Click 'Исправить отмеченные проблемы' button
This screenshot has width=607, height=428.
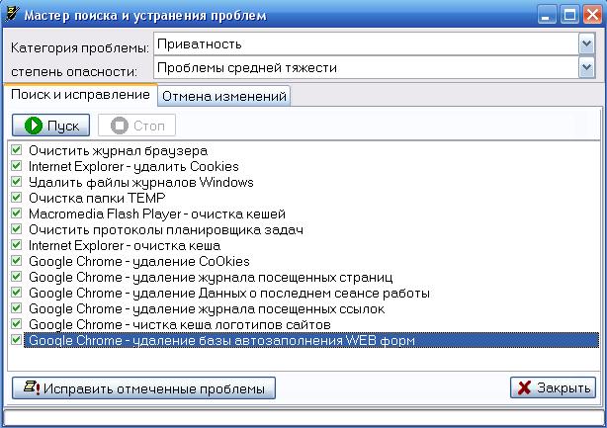(143, 387)
